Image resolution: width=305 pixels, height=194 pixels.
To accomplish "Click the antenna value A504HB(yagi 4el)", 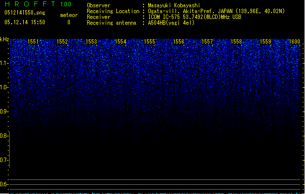I will [171, 23].
